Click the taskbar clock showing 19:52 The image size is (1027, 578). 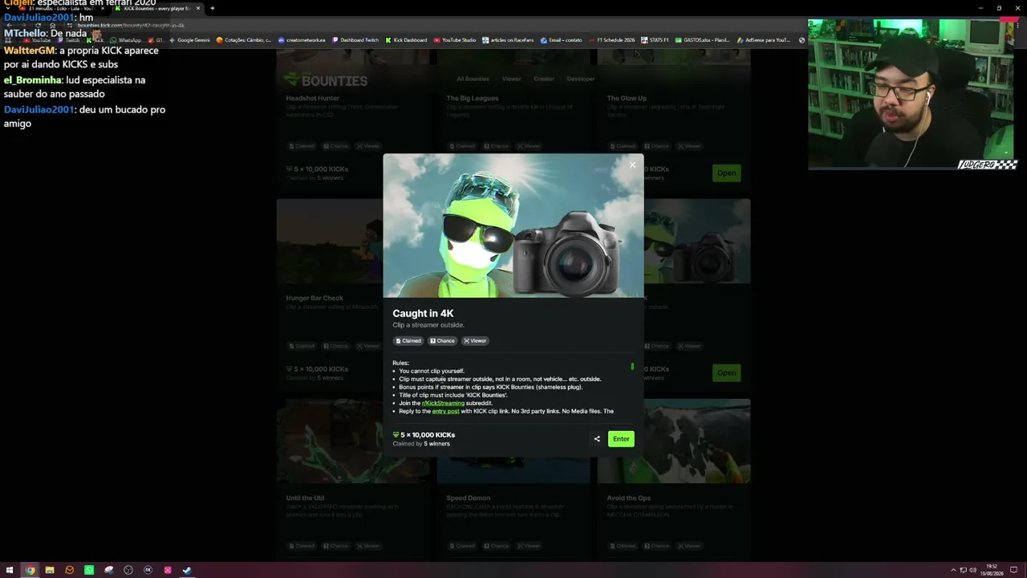tap(992, 570)
